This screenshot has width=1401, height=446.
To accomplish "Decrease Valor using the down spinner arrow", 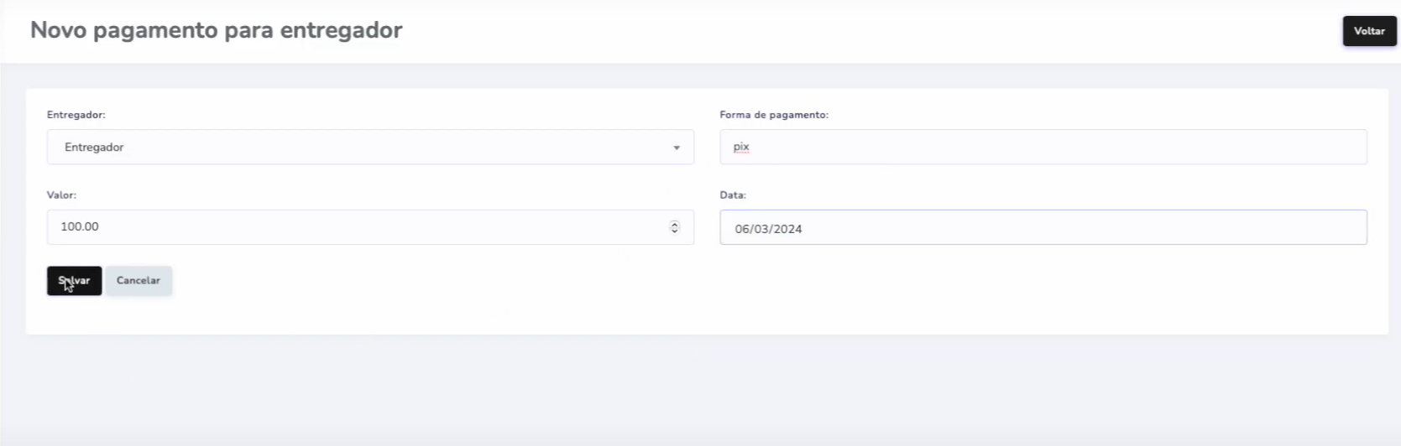I will click(x=674, y=231).
